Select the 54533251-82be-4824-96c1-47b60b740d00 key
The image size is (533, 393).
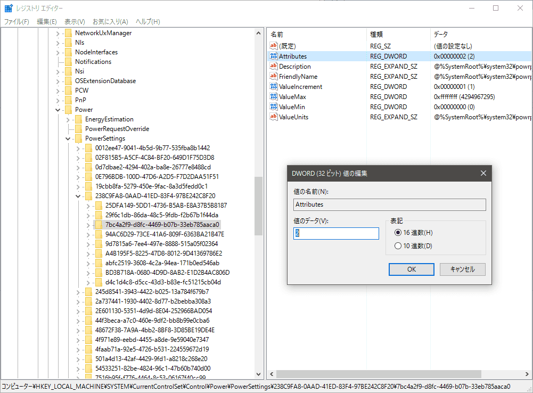pyautogui.click(x=153, y=369)
